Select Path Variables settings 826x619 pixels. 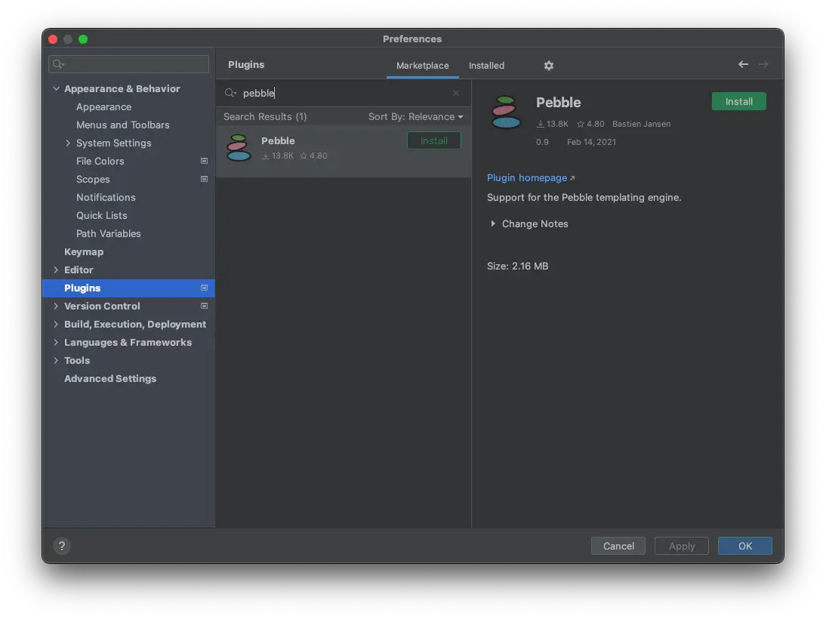[109, 234]
